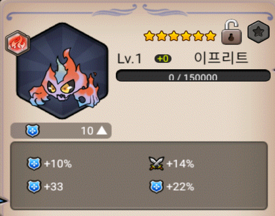
Task: Click the sixth gold star rating
Action: pos(210,36)
